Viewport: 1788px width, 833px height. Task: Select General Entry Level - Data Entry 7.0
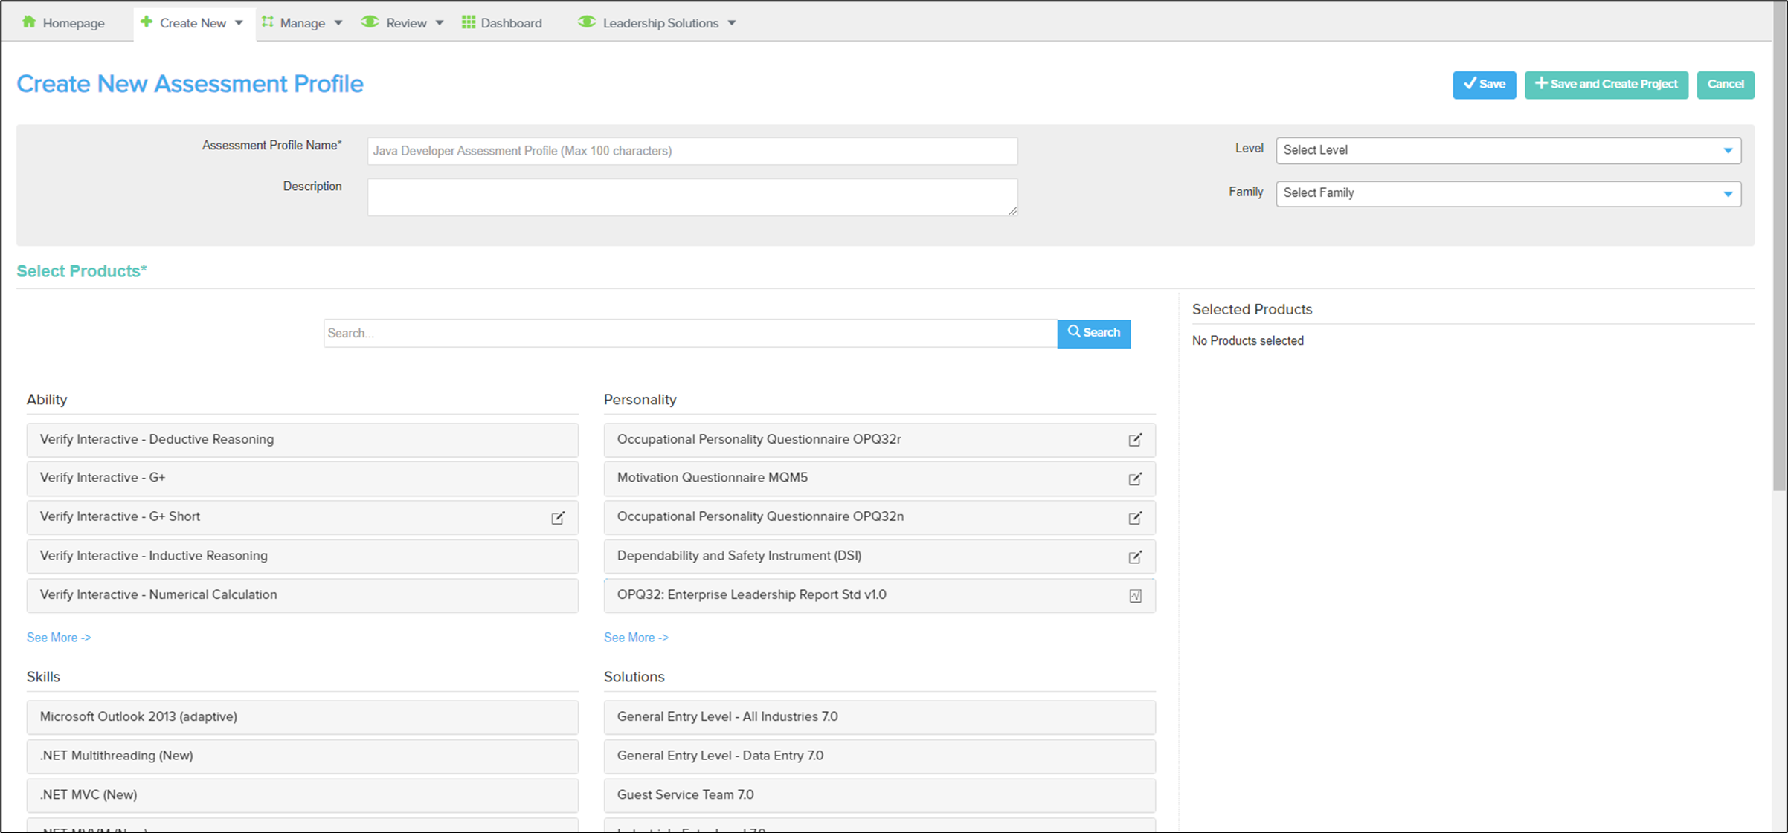tap(880, 756)
